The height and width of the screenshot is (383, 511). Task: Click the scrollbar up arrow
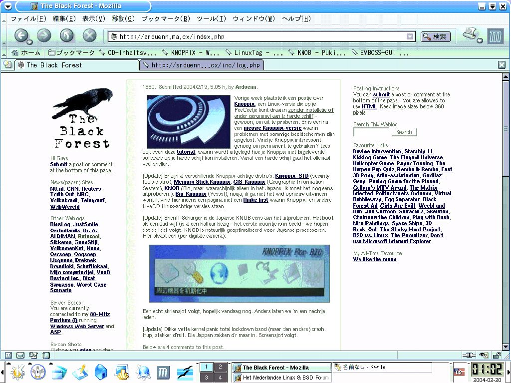pos(506,77)
